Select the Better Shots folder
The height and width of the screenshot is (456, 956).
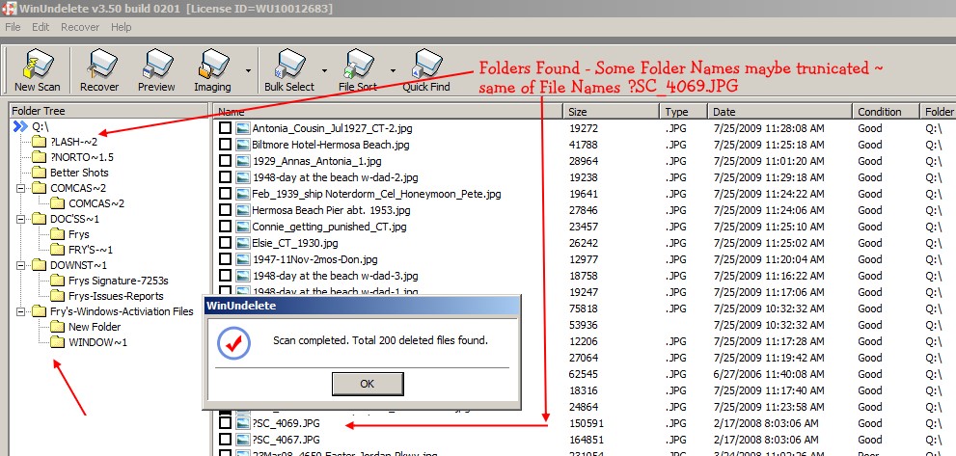pos(79,173)
